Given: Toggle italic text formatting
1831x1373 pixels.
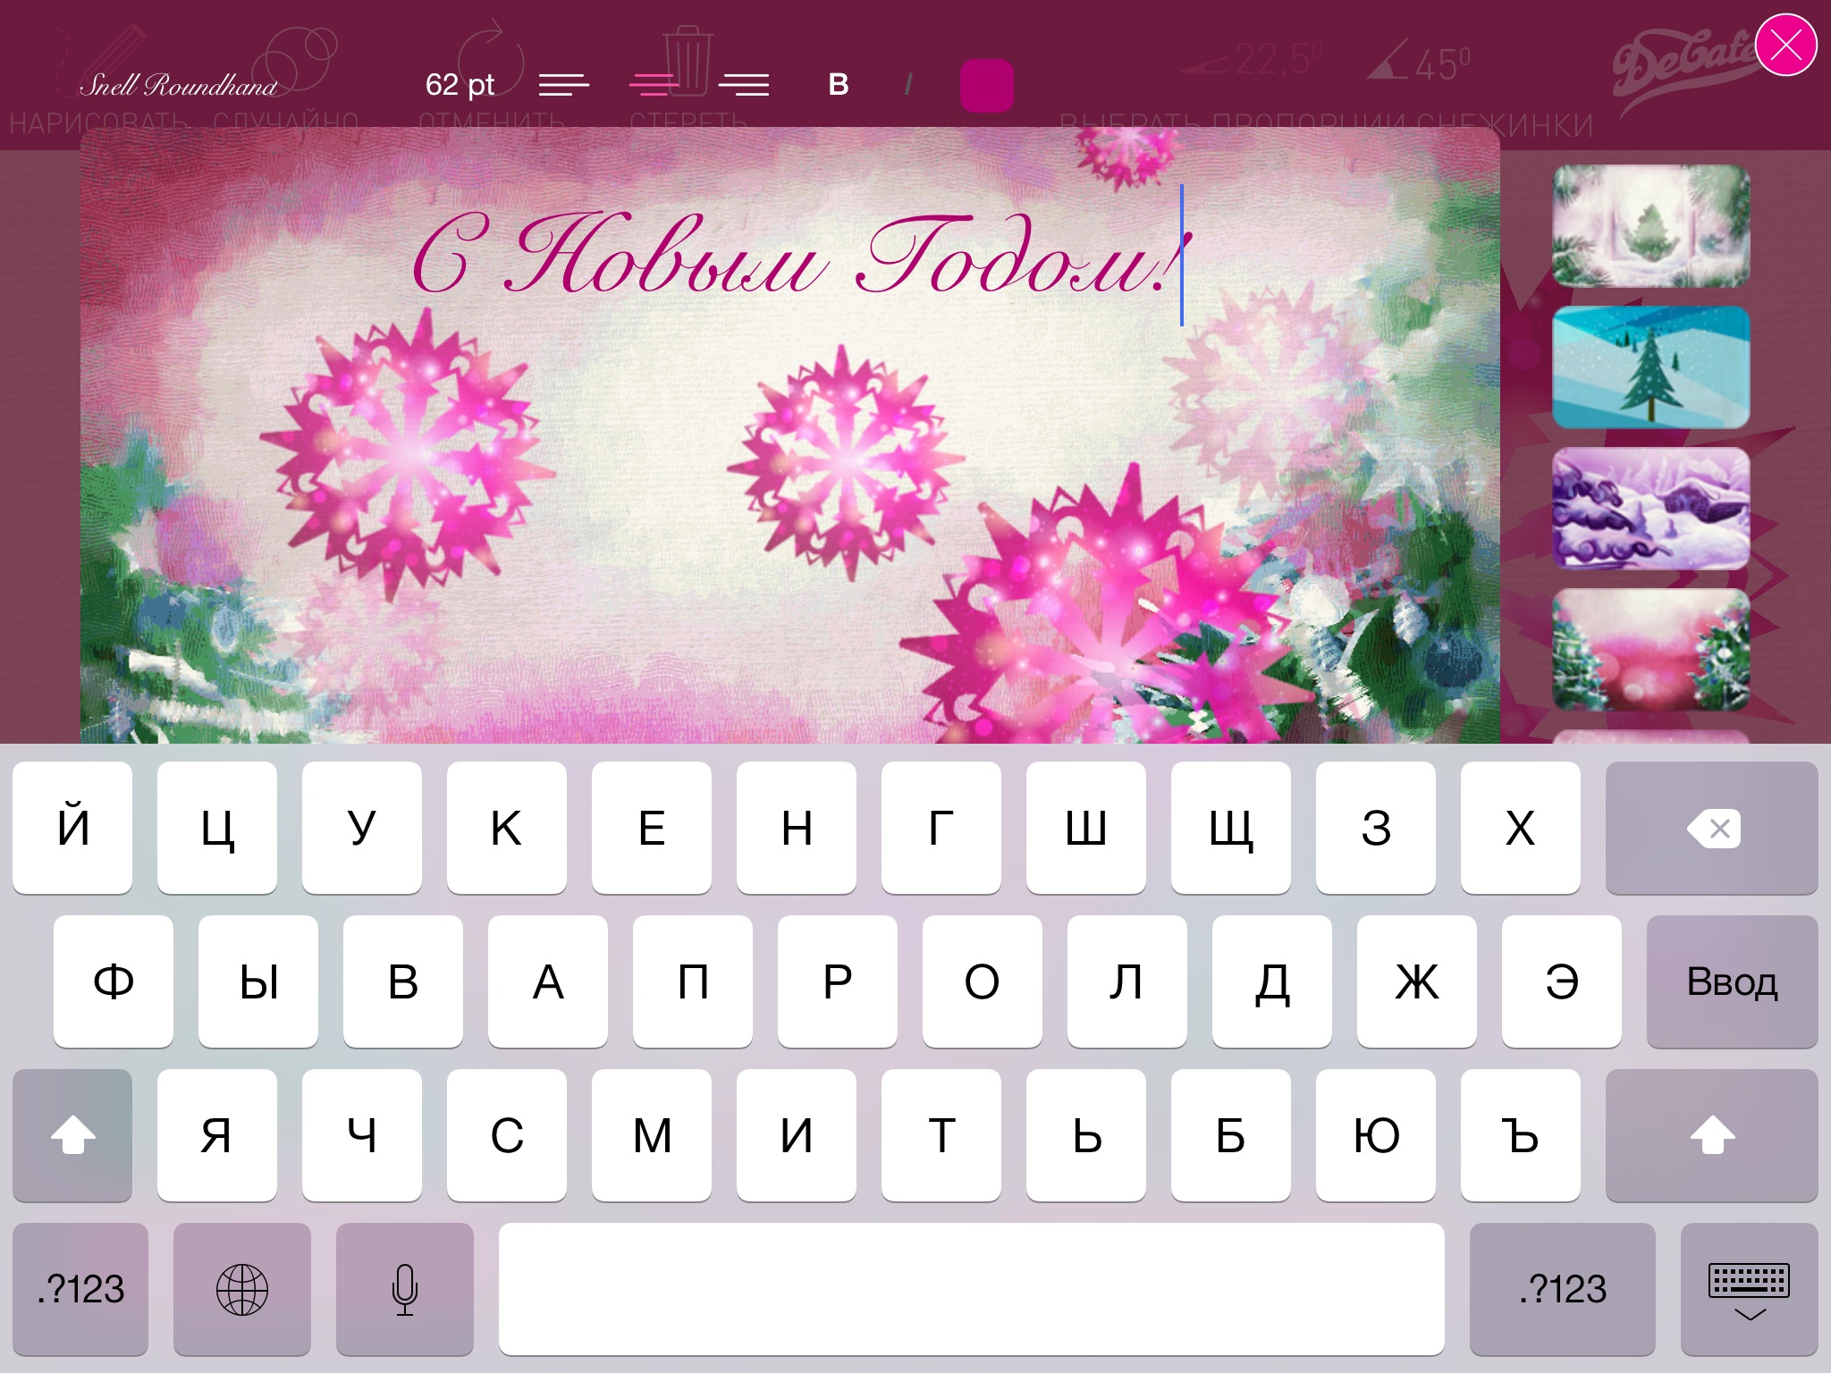Looking at the screenshot, I should click(x=908, y=85).
